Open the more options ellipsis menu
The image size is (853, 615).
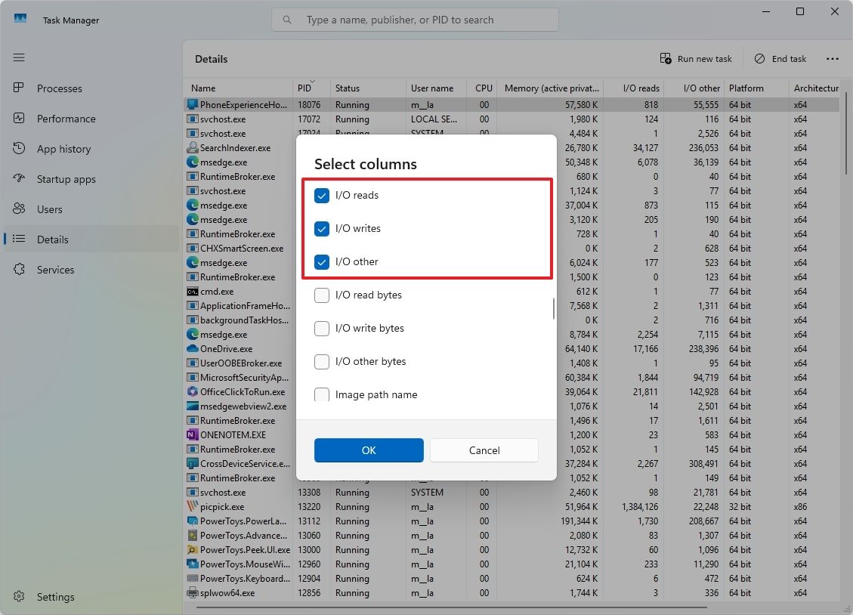click(833, 58)
